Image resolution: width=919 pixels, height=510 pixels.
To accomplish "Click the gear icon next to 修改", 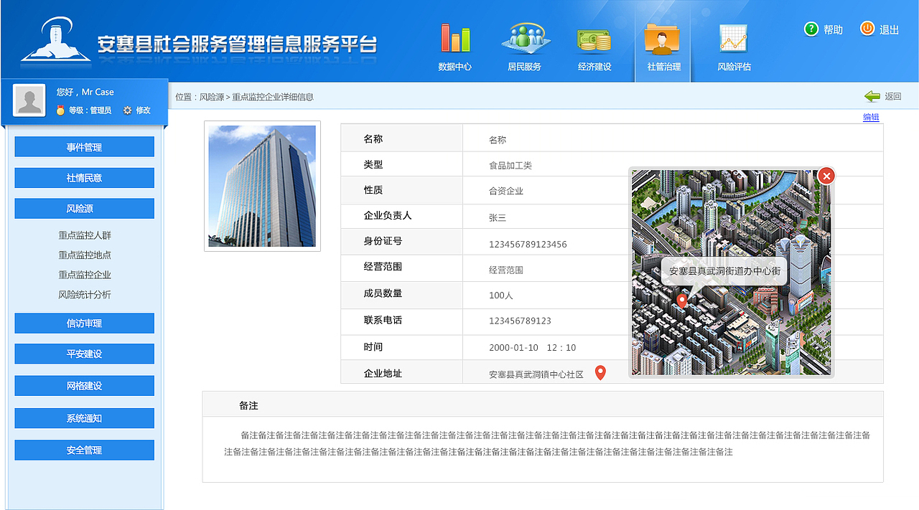I will [128, 110].
